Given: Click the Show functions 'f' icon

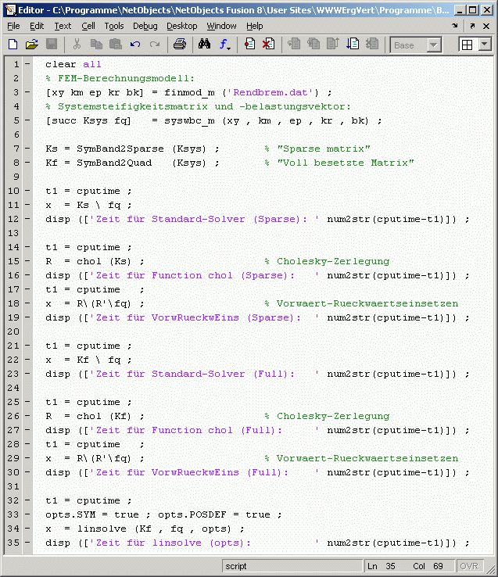Looking at the screenshot, I should coord(222,45).
